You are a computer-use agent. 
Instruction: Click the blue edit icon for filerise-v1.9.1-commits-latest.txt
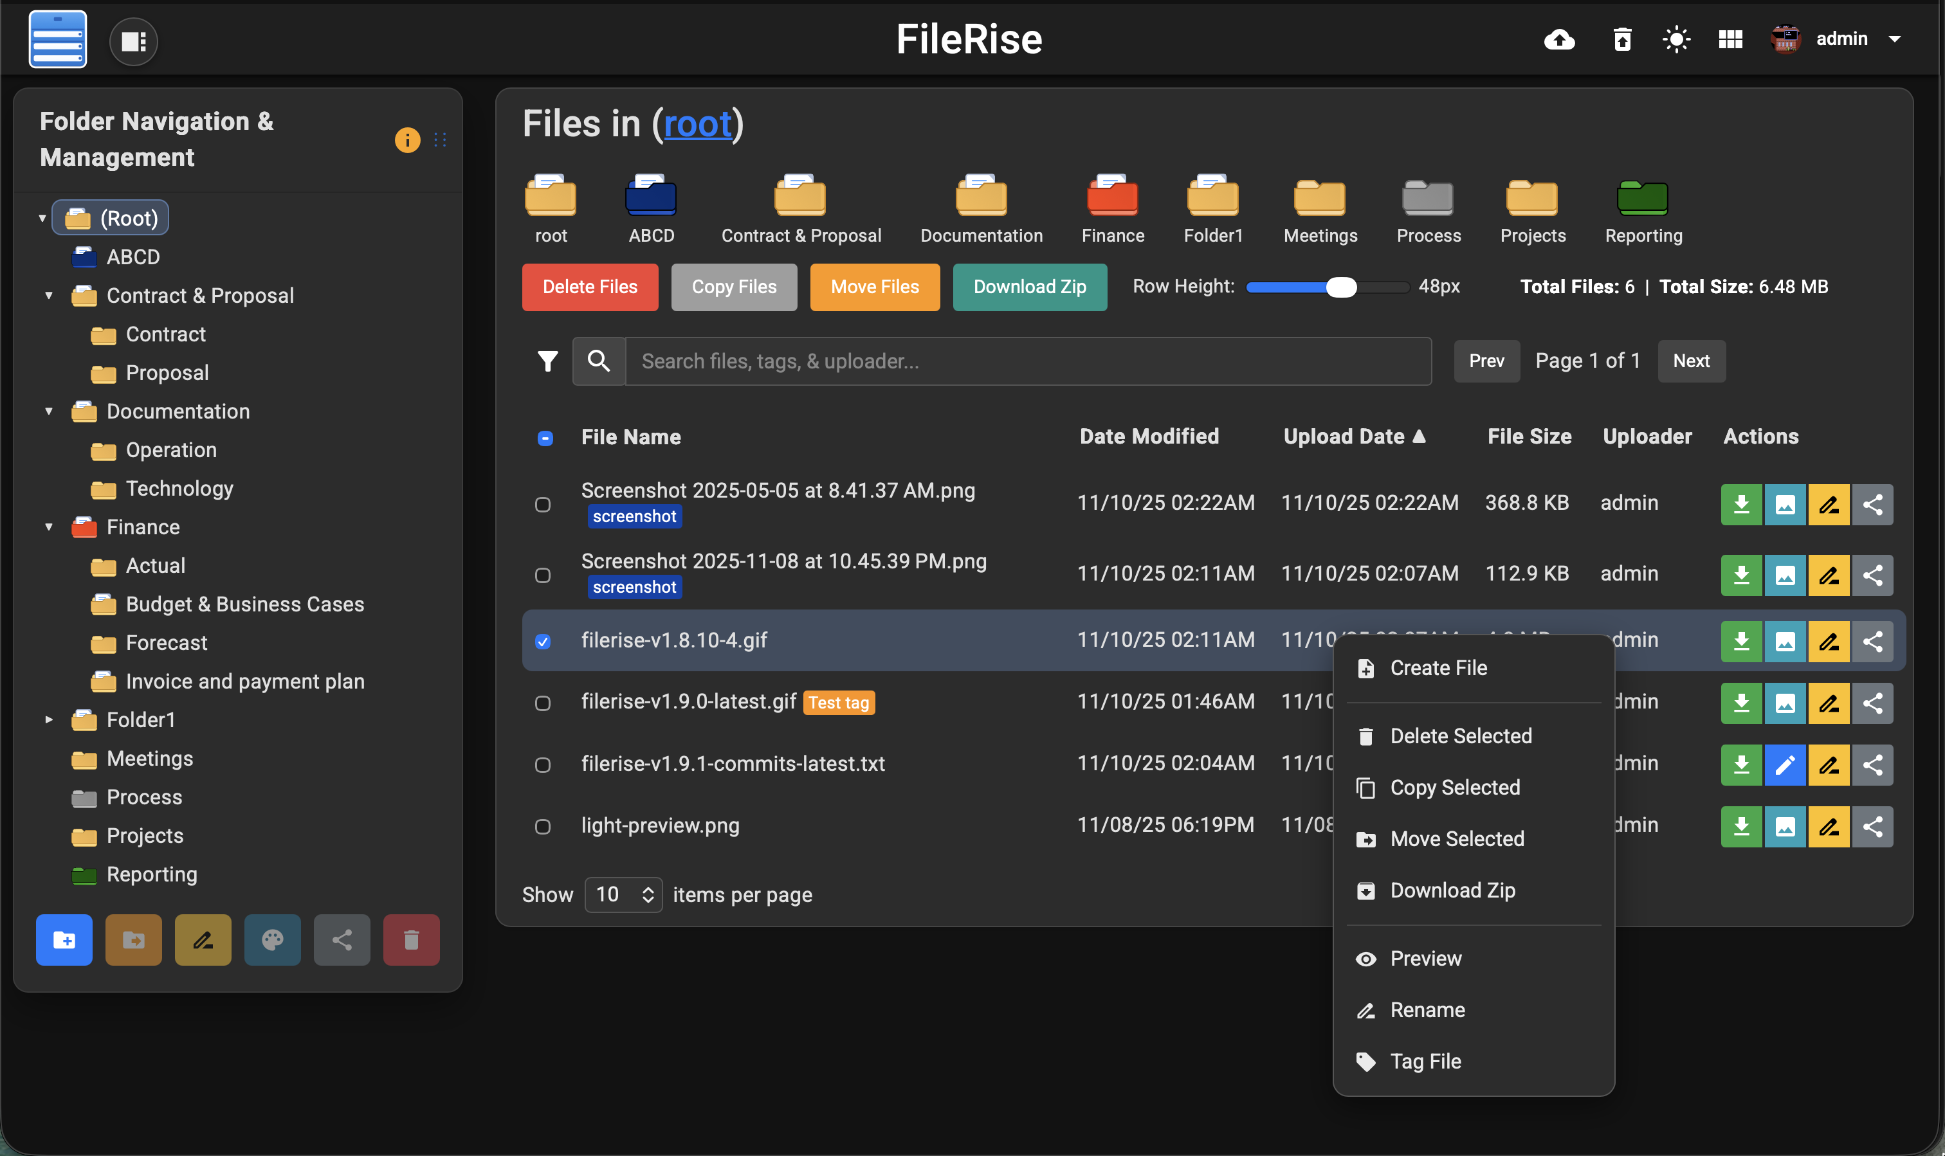1784,765
